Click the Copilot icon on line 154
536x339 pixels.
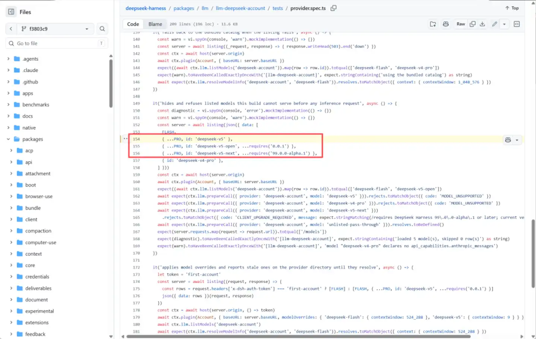508,140
